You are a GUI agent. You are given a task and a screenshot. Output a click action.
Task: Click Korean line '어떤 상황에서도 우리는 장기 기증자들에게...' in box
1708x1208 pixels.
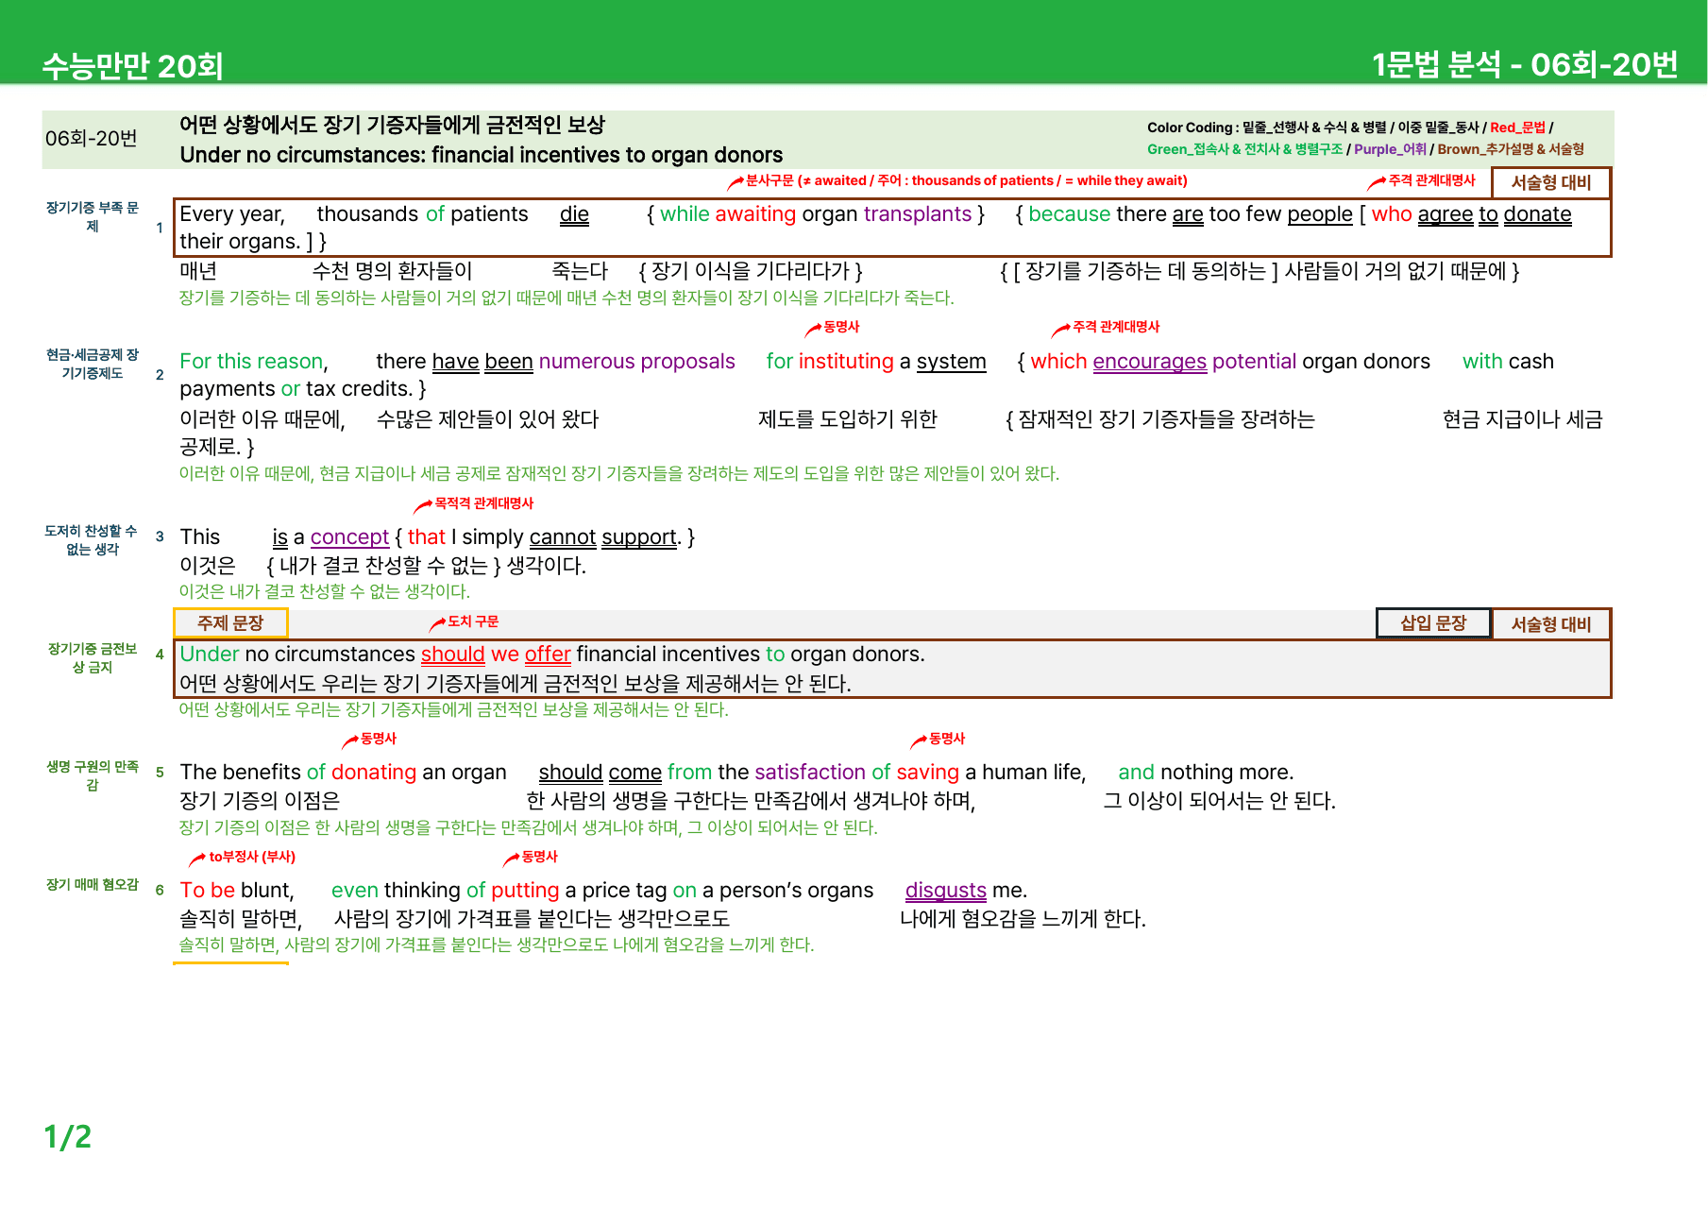[516, 684]
